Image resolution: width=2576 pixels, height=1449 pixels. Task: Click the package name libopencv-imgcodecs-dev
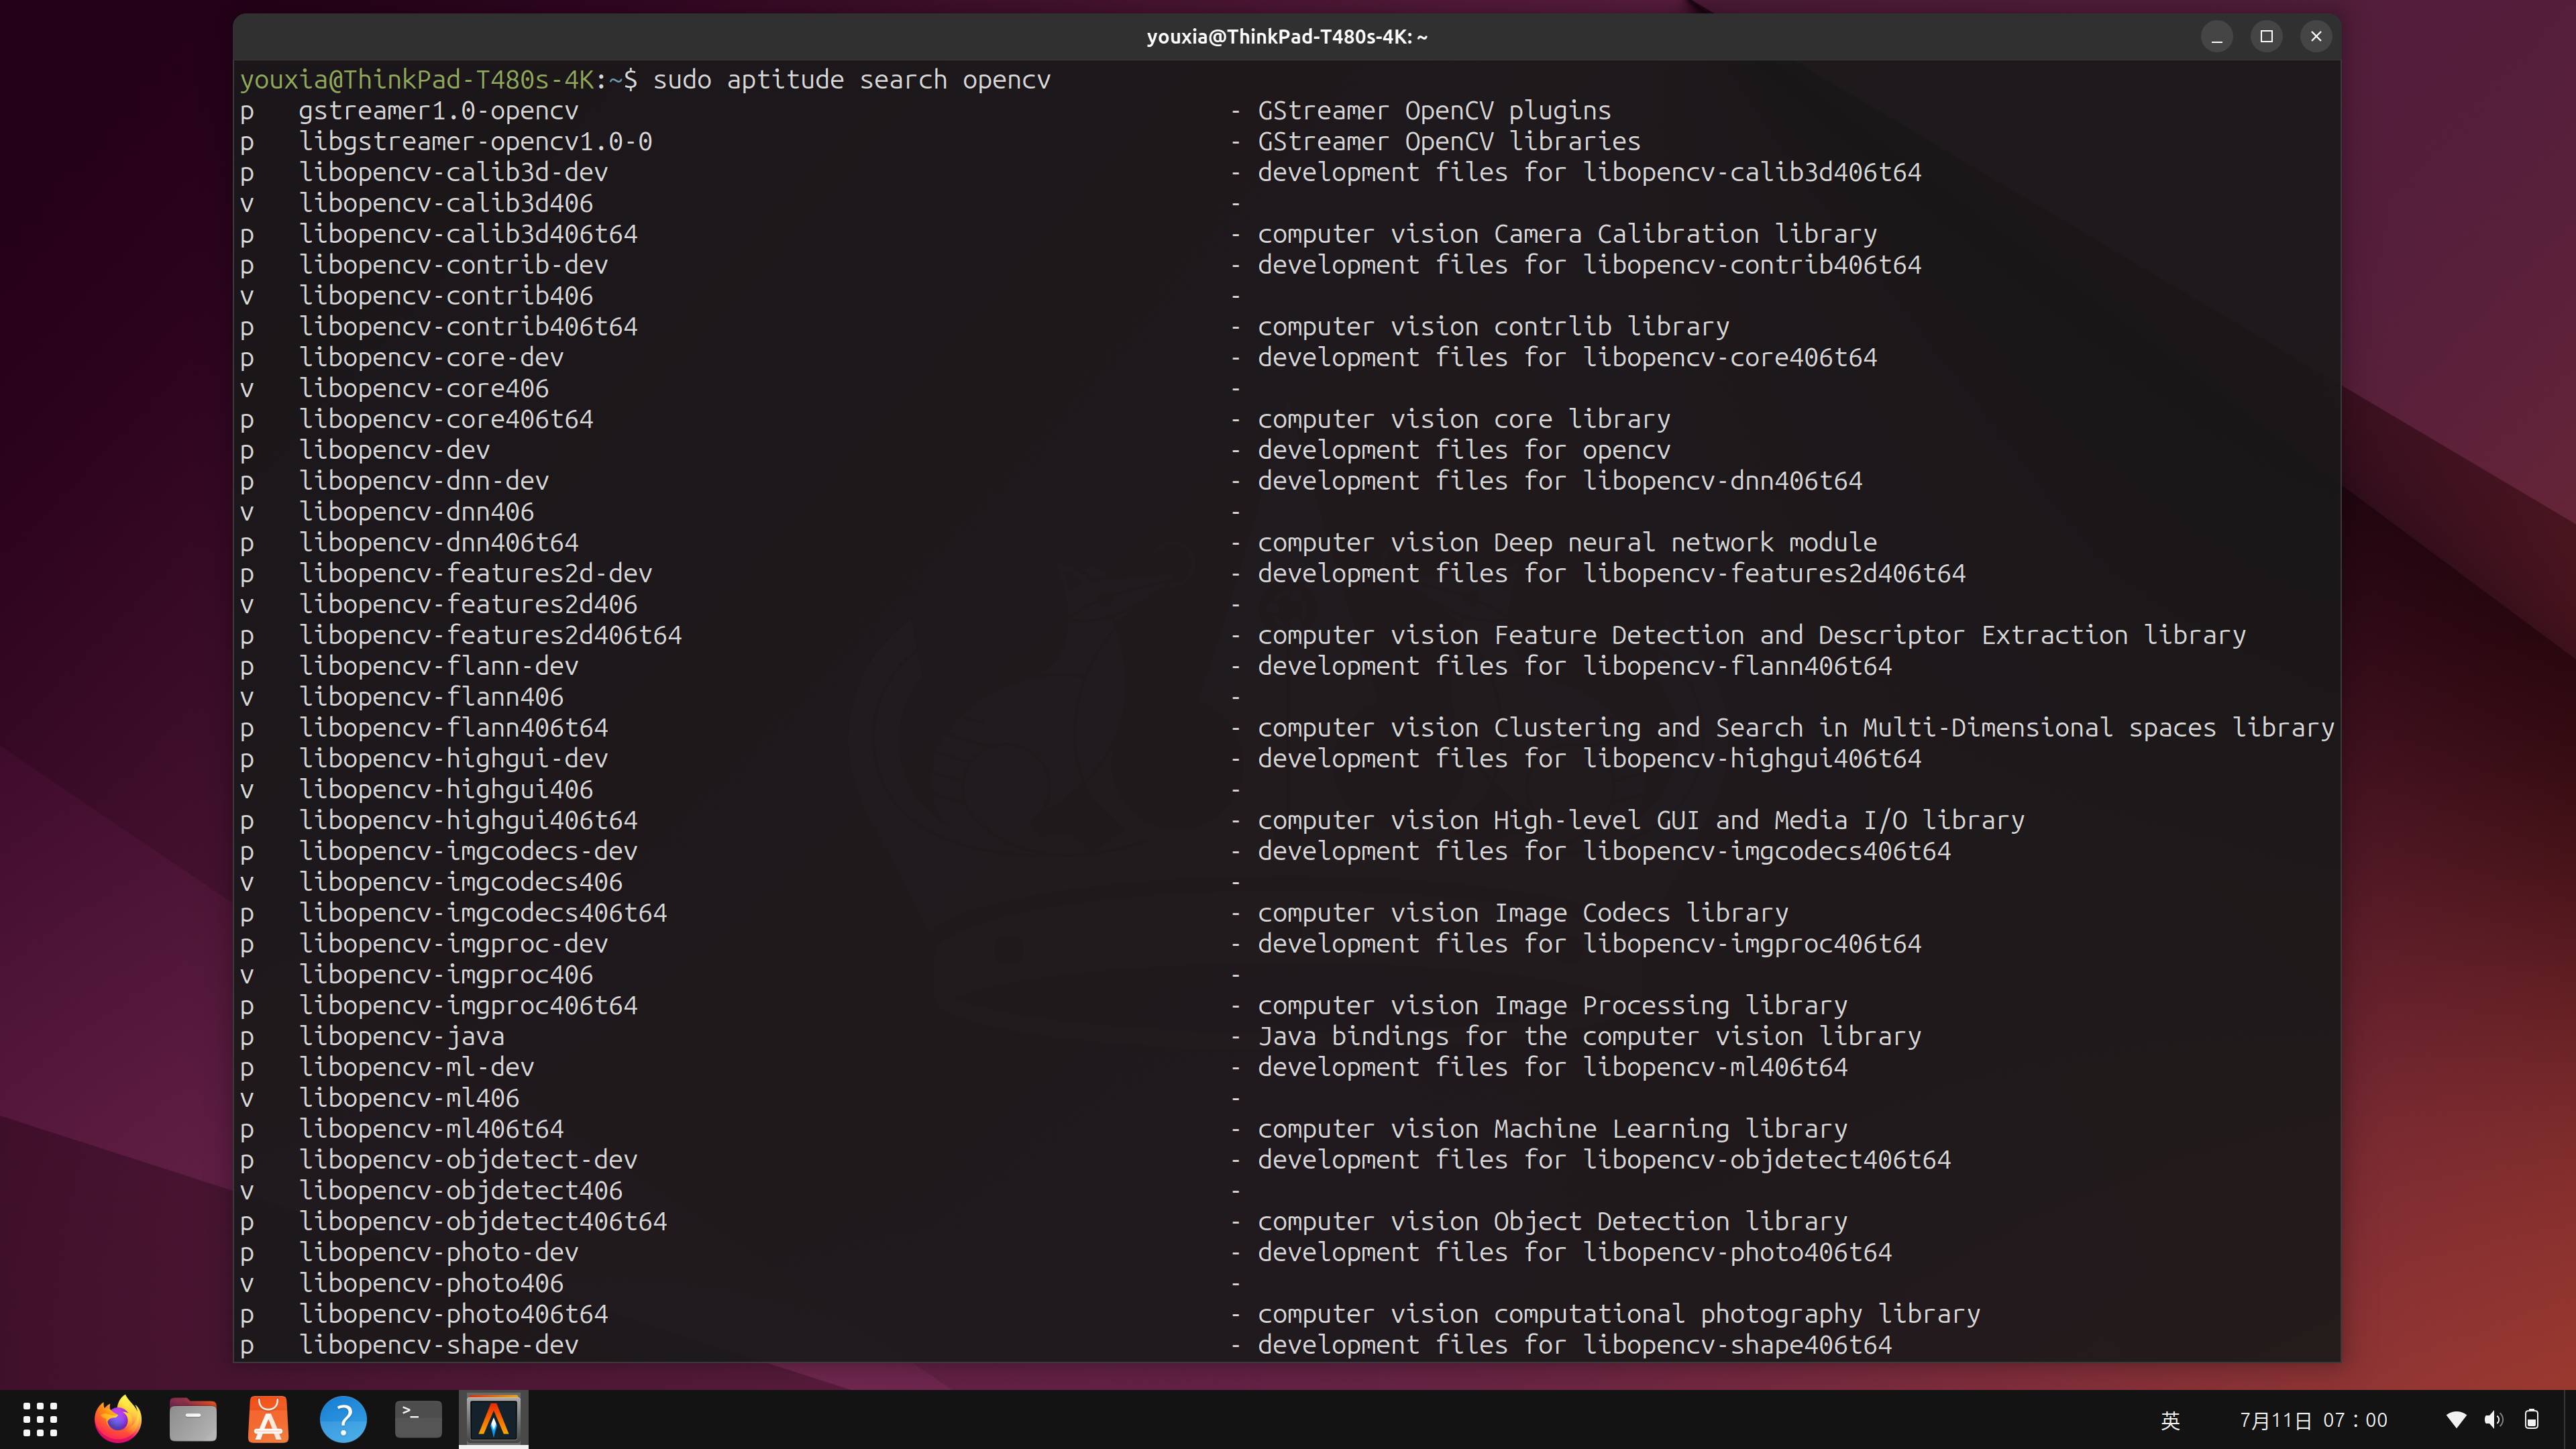point(468,852)
